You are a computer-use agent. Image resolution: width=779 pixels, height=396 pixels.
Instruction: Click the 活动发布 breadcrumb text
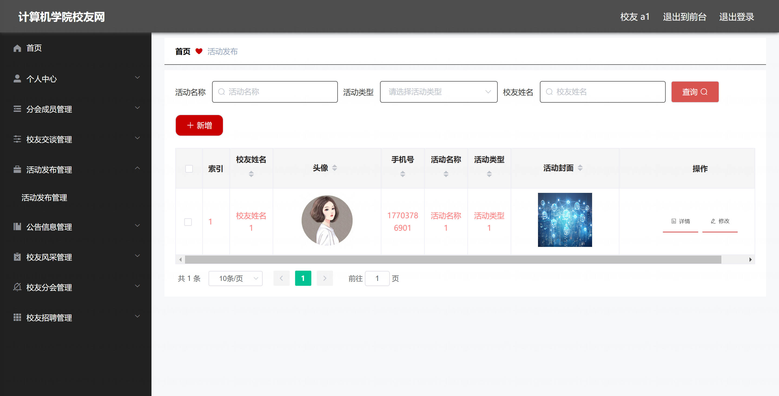point(223,51)
